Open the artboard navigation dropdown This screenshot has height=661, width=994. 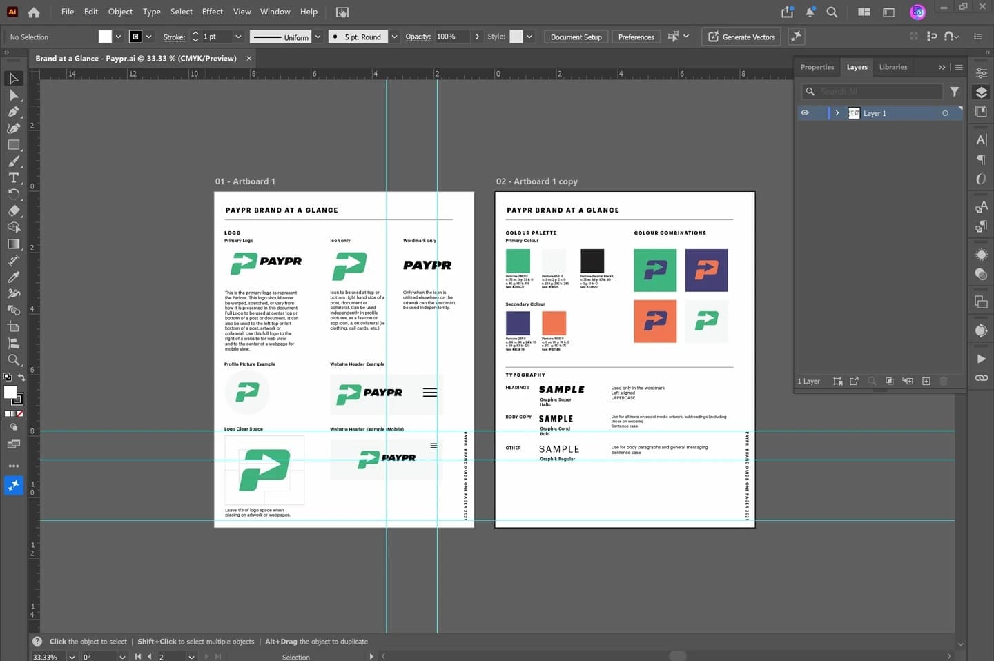pyautogui.click(x=191, y=657)
